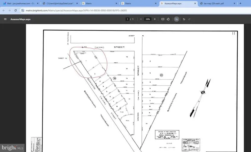Image resolution: width=251 pixels, height=152 pixels.
Task: Click the zoom in plus button
Action: coord(155,19)
